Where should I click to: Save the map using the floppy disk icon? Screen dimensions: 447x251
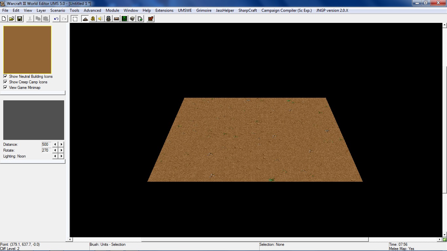(20, 19)
